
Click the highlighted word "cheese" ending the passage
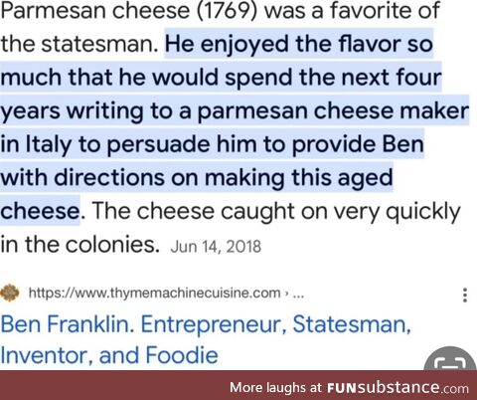coord(40,211)
